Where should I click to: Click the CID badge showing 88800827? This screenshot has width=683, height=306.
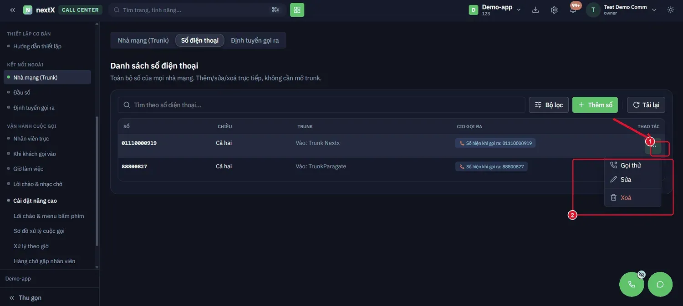pyautogui.click(x=491, y=167)
